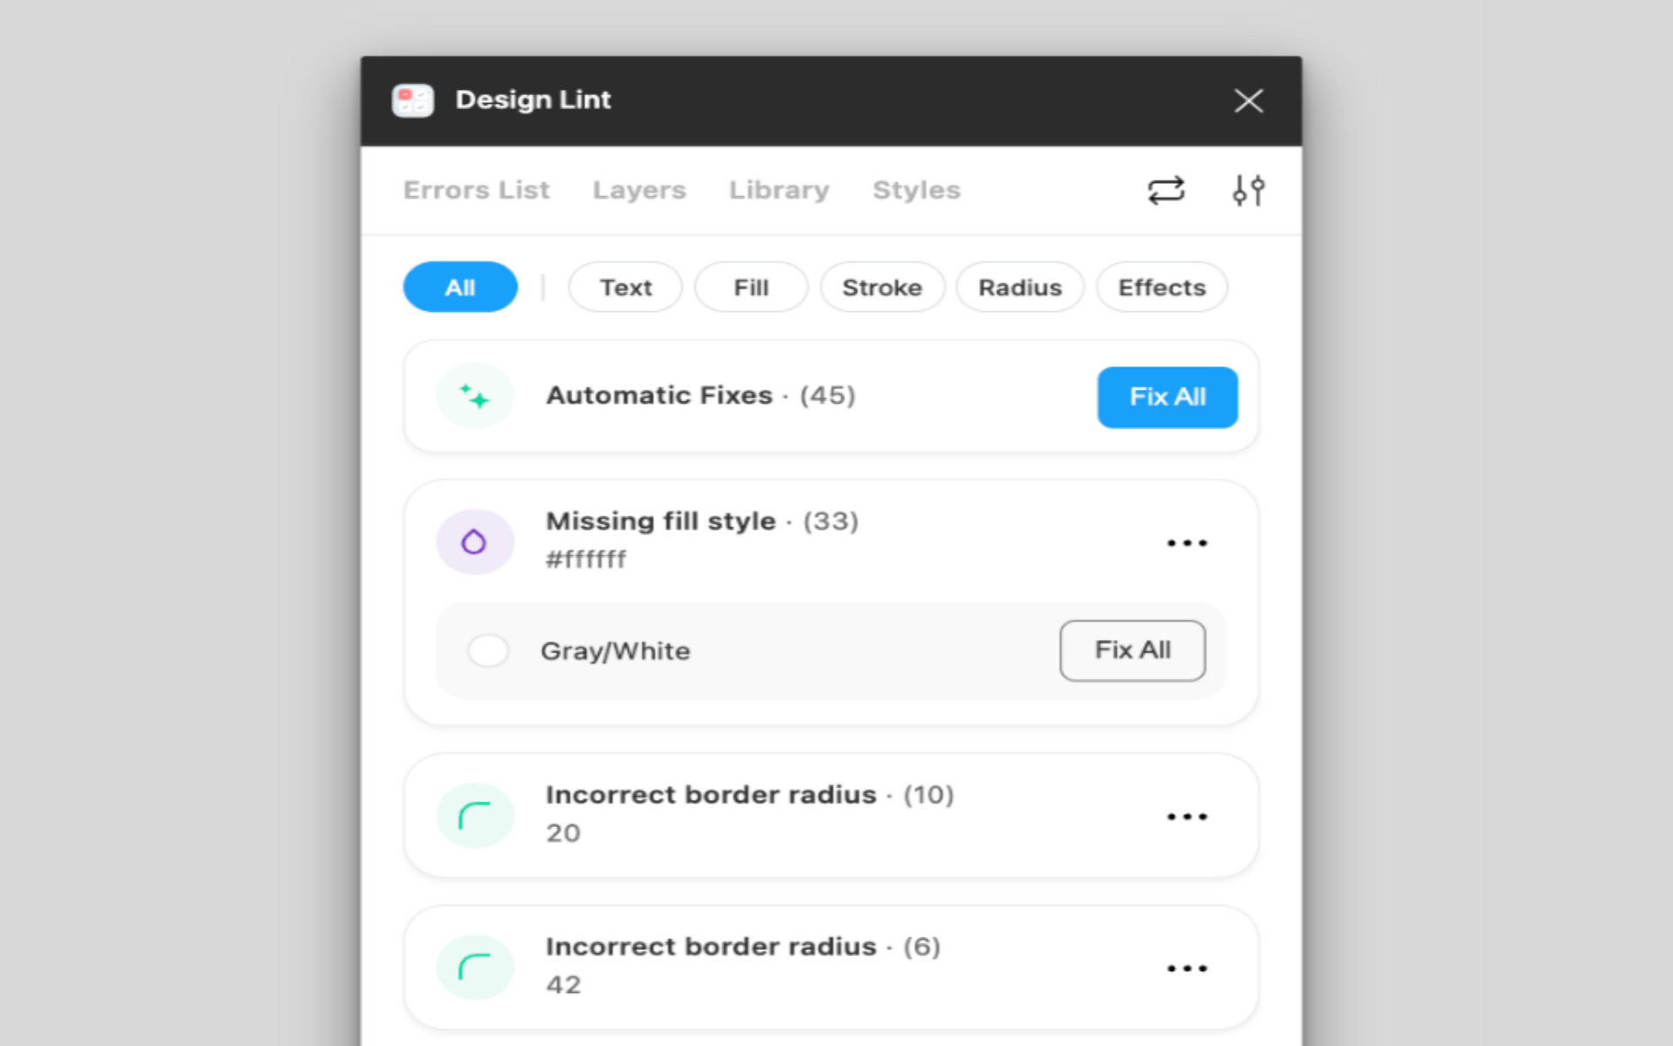The width and height of the screenshot is (1673, 1046).
Task: Select the Gray/White radio button
Action: click(488, 649)
